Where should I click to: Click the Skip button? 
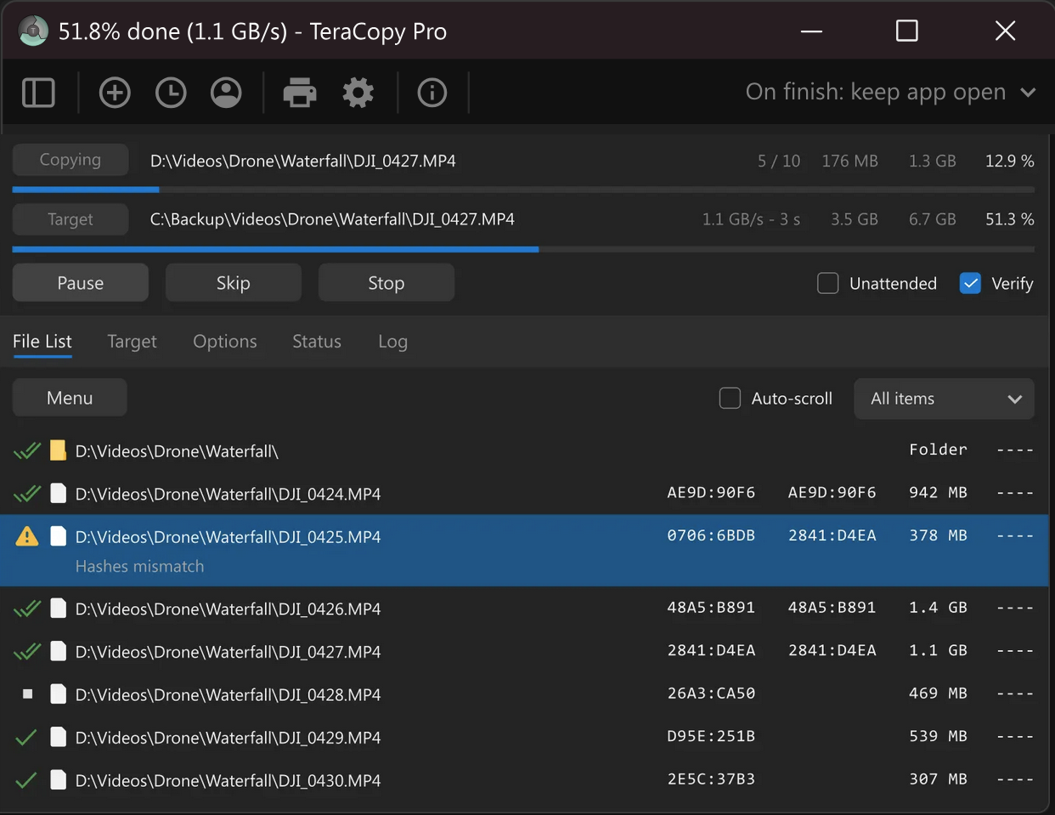(234, 283)
